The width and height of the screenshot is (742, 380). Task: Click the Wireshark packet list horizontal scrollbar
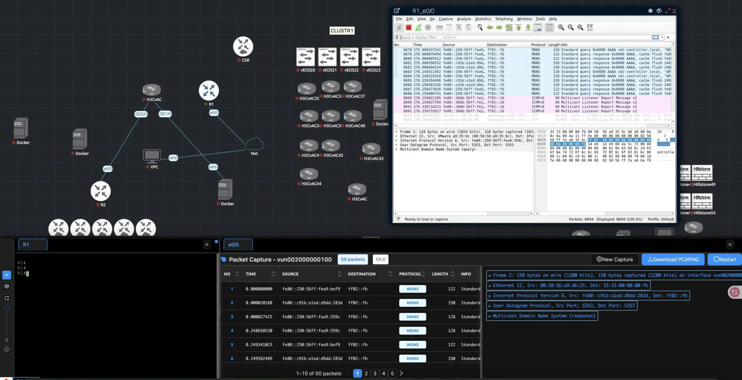click(532, 126)
